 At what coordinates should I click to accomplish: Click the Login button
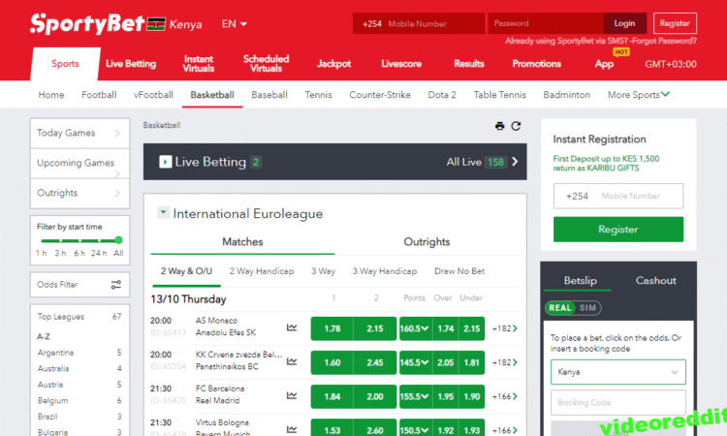pyautogui.click(x=624, y=23)
